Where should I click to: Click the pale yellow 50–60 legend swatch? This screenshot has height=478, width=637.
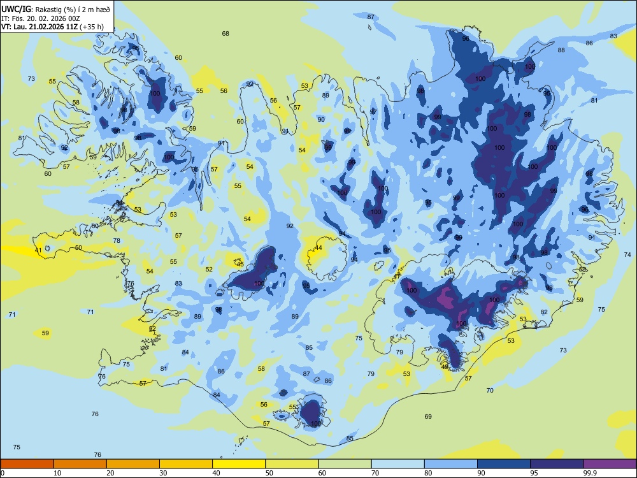click(x=292, y=464)
